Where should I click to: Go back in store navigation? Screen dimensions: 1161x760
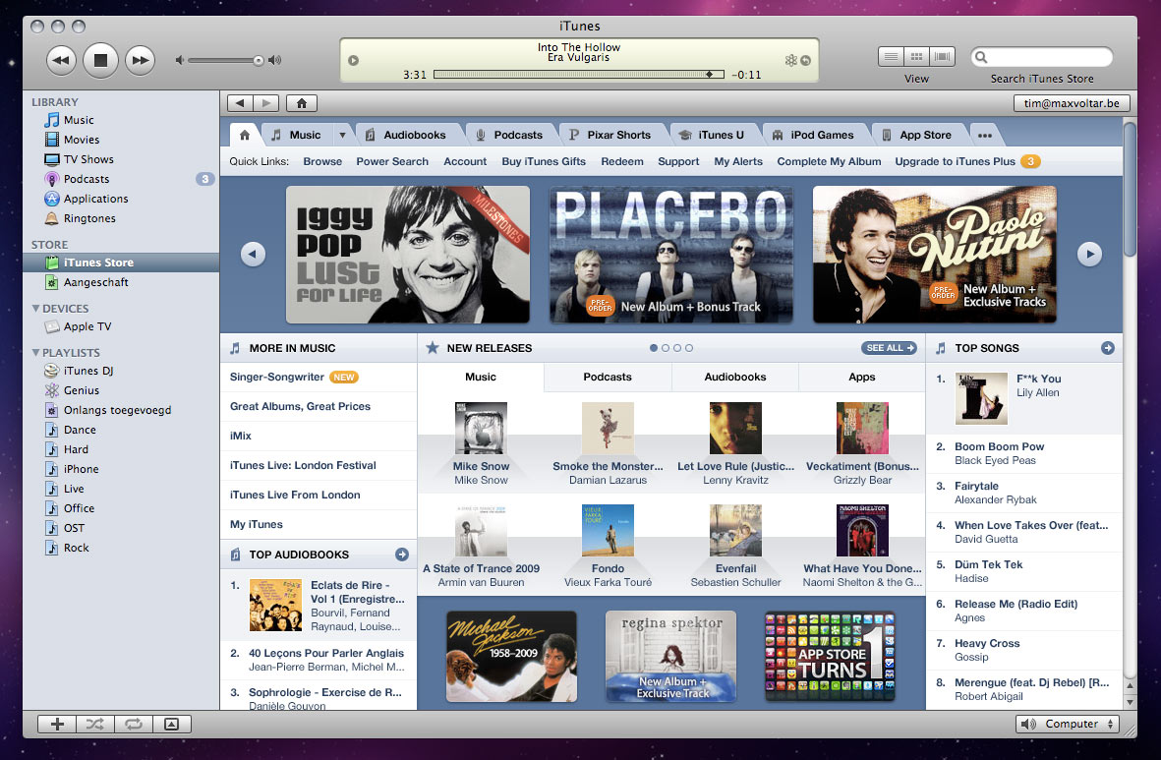click(x=241, y=103)
